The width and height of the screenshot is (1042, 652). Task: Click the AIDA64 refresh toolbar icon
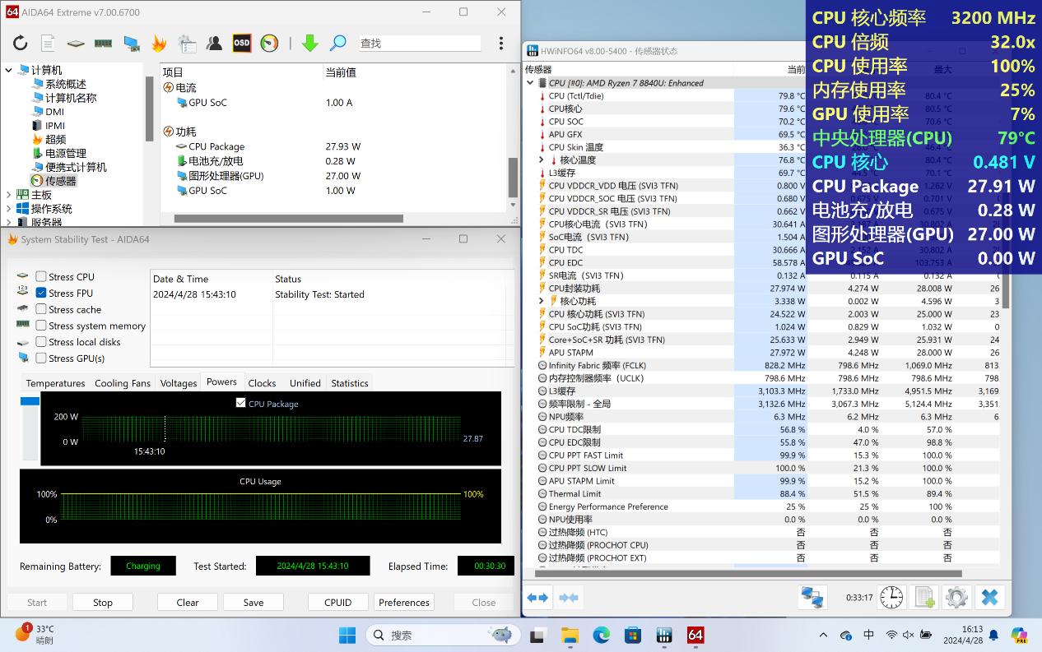[x=20, y=44]
